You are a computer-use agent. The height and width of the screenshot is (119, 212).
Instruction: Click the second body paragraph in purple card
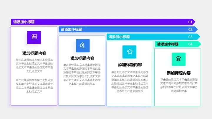tap(34, 86)
